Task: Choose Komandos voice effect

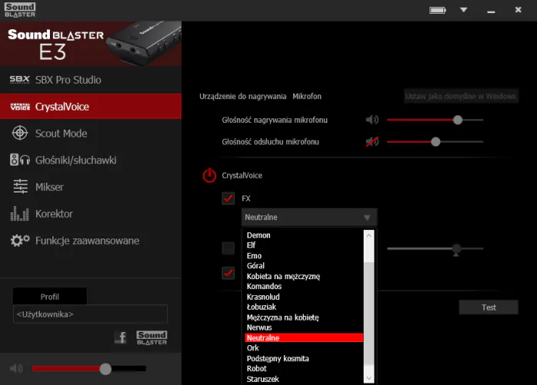Action: [264, 286]
